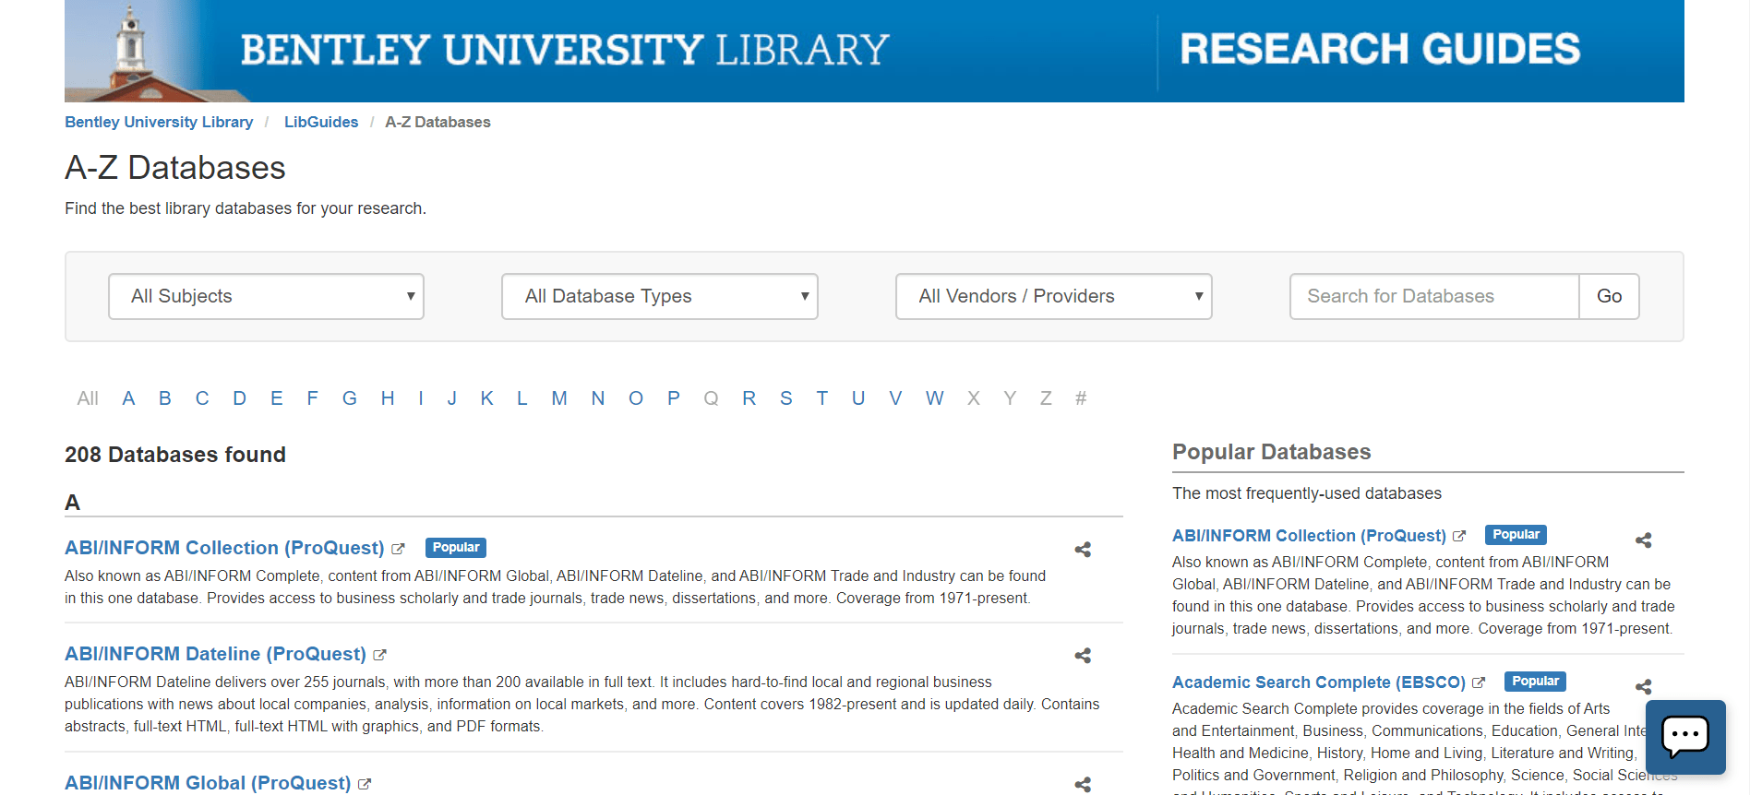Go to Bentley University Library breadcrumb
This screenshot has height=795, width=1750.
pyautogui.click(x=159, y=122)
